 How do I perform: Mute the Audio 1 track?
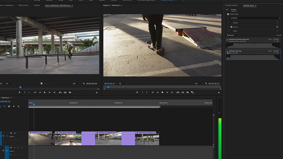point(14,148)
